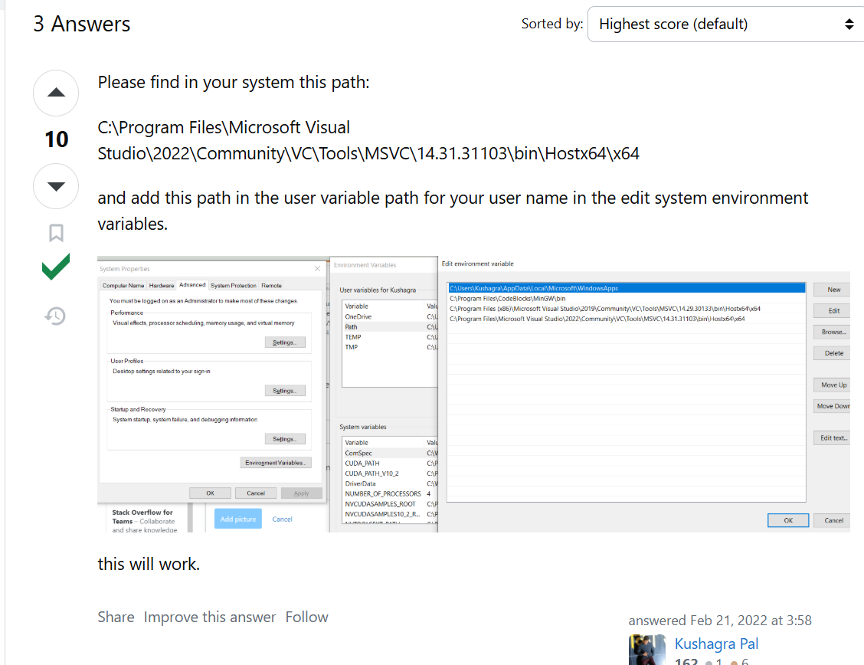Bookmark this answer
Screen dimensions: 864x665
(x=56, y=233)
